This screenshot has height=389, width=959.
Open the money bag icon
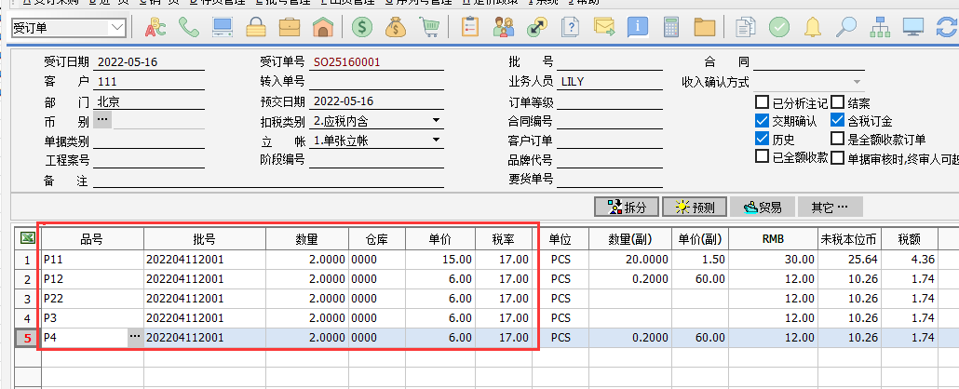[x=395, y=27]
